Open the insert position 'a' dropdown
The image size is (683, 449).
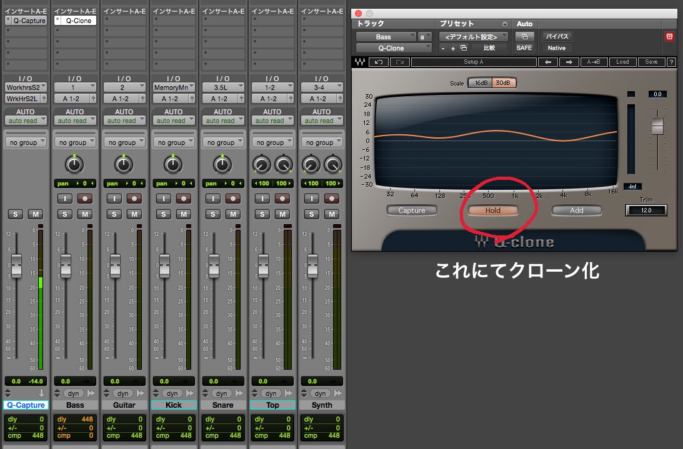click(425, 37)
